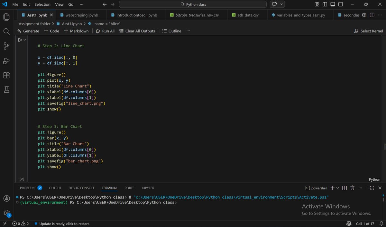Open the Extensions view
386x227 pixels.
pyautogui.click(x=6, y=75)
